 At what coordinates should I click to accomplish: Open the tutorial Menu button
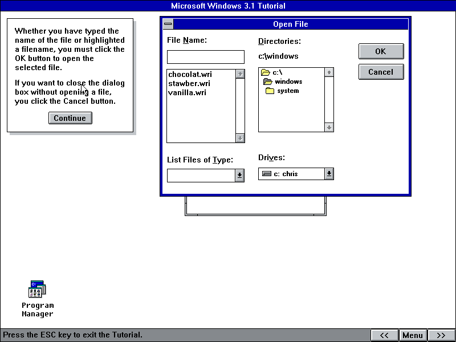(413, 335)
